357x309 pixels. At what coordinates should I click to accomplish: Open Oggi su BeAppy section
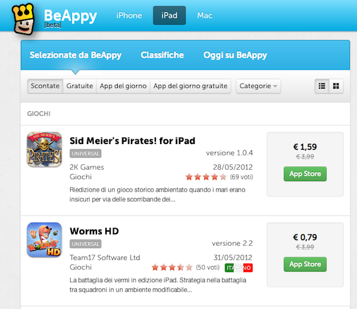[235, 55]
